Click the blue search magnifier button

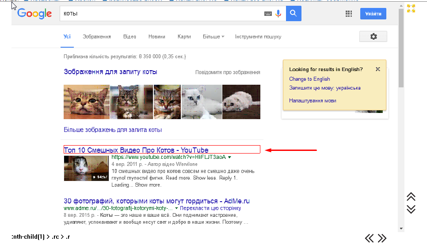[x=294, y=14]
